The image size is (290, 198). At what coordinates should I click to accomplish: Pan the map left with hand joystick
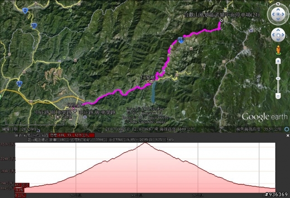pyautogui.click(x=273, y=35)
